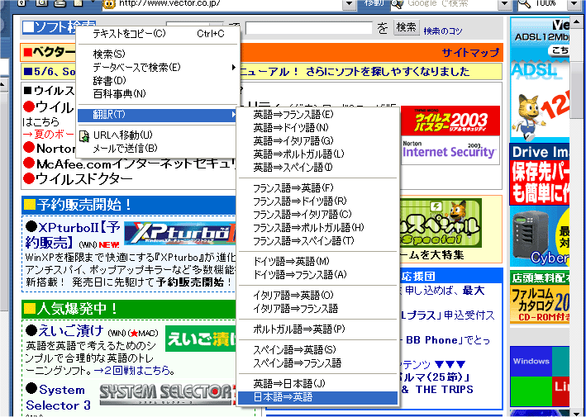The width and height of the screenshot is (586, 417).
Task: Click the SYSTEM SELECTOR logo banner
Action: pos(168,394)
